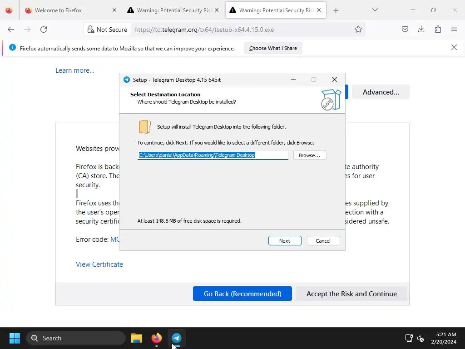
Task: Save to Pocket icon in toolbar
Action: tap(405, 29)
